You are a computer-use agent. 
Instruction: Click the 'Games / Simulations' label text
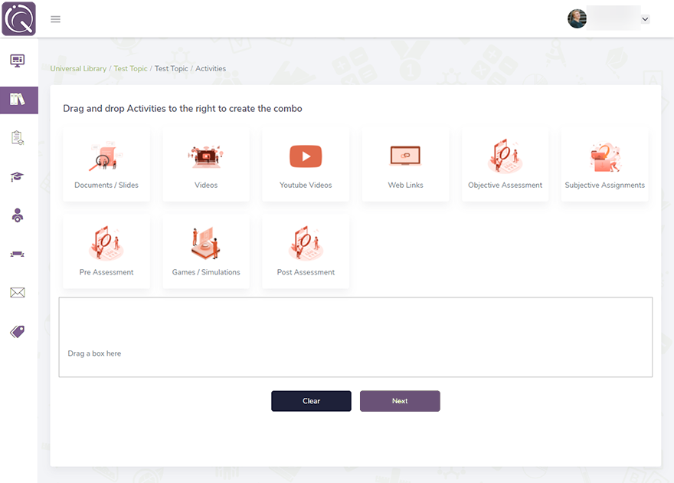pyautogui.click(x=206, y=272)
